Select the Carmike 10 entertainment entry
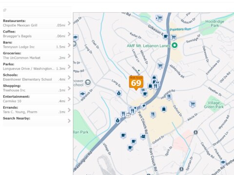 click(12, 101)
